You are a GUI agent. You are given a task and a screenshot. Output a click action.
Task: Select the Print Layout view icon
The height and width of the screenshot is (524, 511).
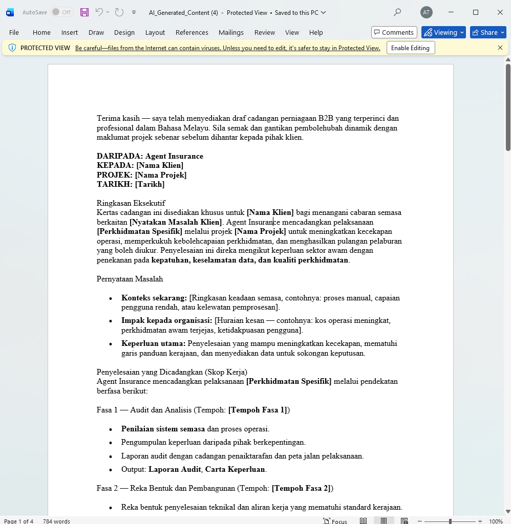click(x=384, y=521)
